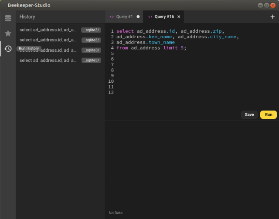Viewport: 279px width, 219px height.
Task: Click the Run History clock icon
Action: coord(8,49)
